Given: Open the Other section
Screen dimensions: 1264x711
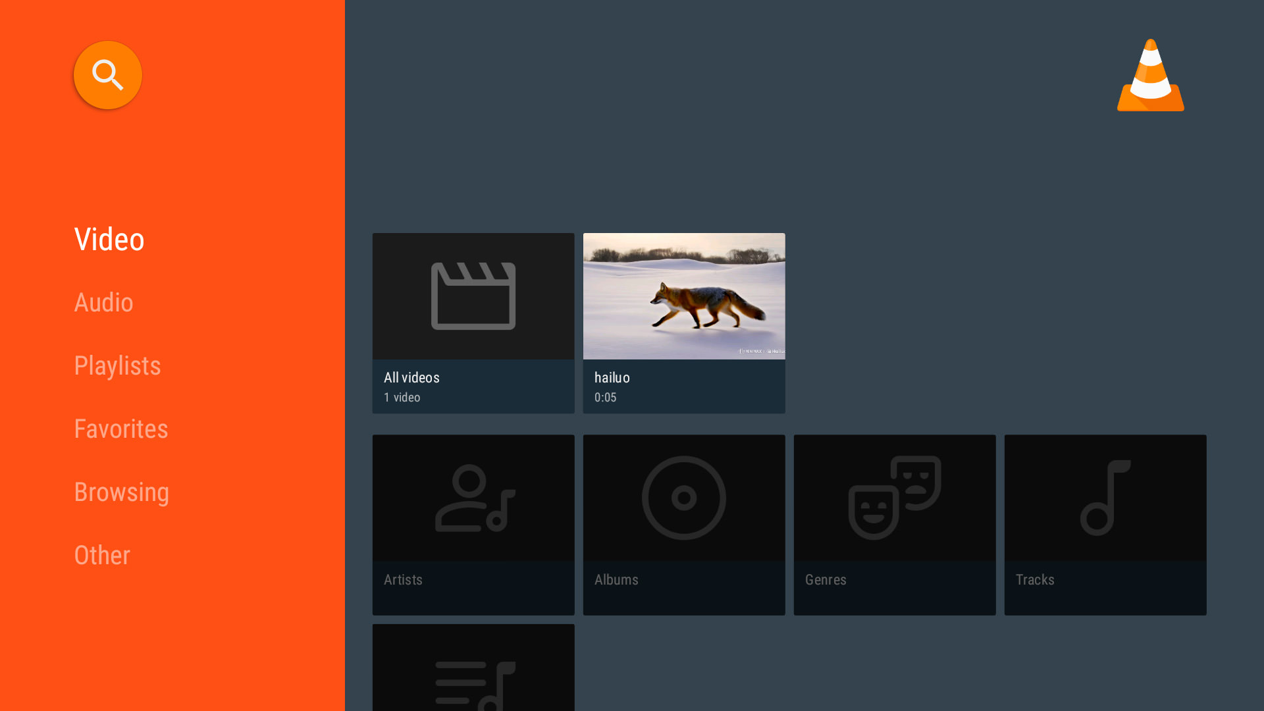Looking at the screenshot, I should tap(102, 555).
